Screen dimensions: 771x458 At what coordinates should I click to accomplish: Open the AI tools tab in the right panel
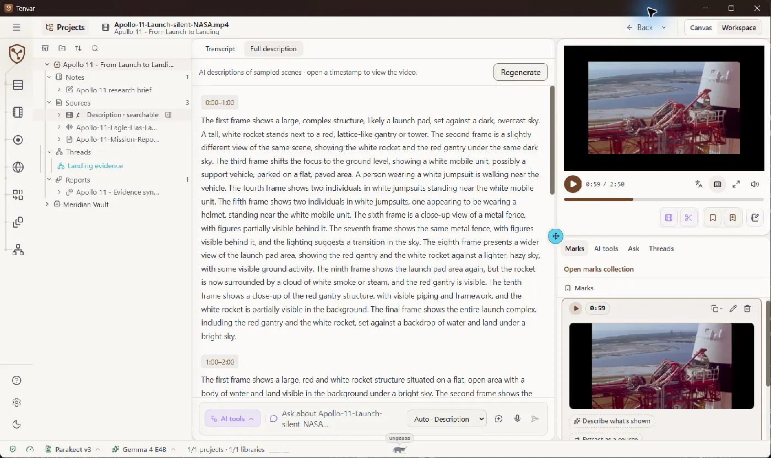(x=606, y=249)
